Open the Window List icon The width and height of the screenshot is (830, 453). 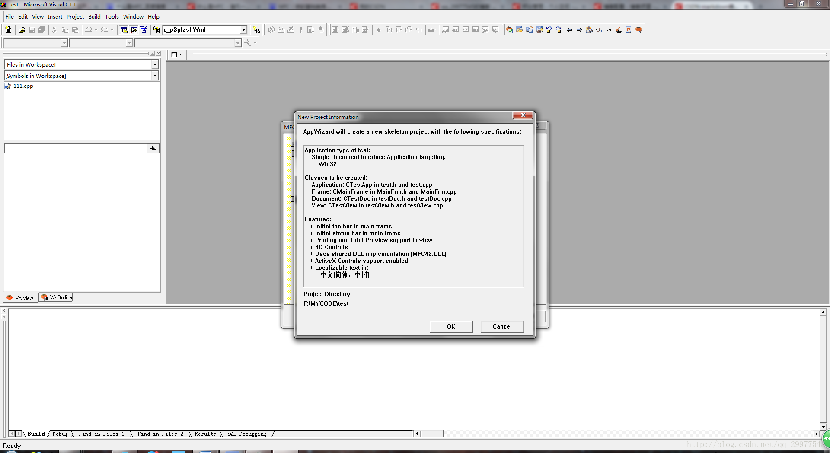pyautogui.click(x=144, y=30)
